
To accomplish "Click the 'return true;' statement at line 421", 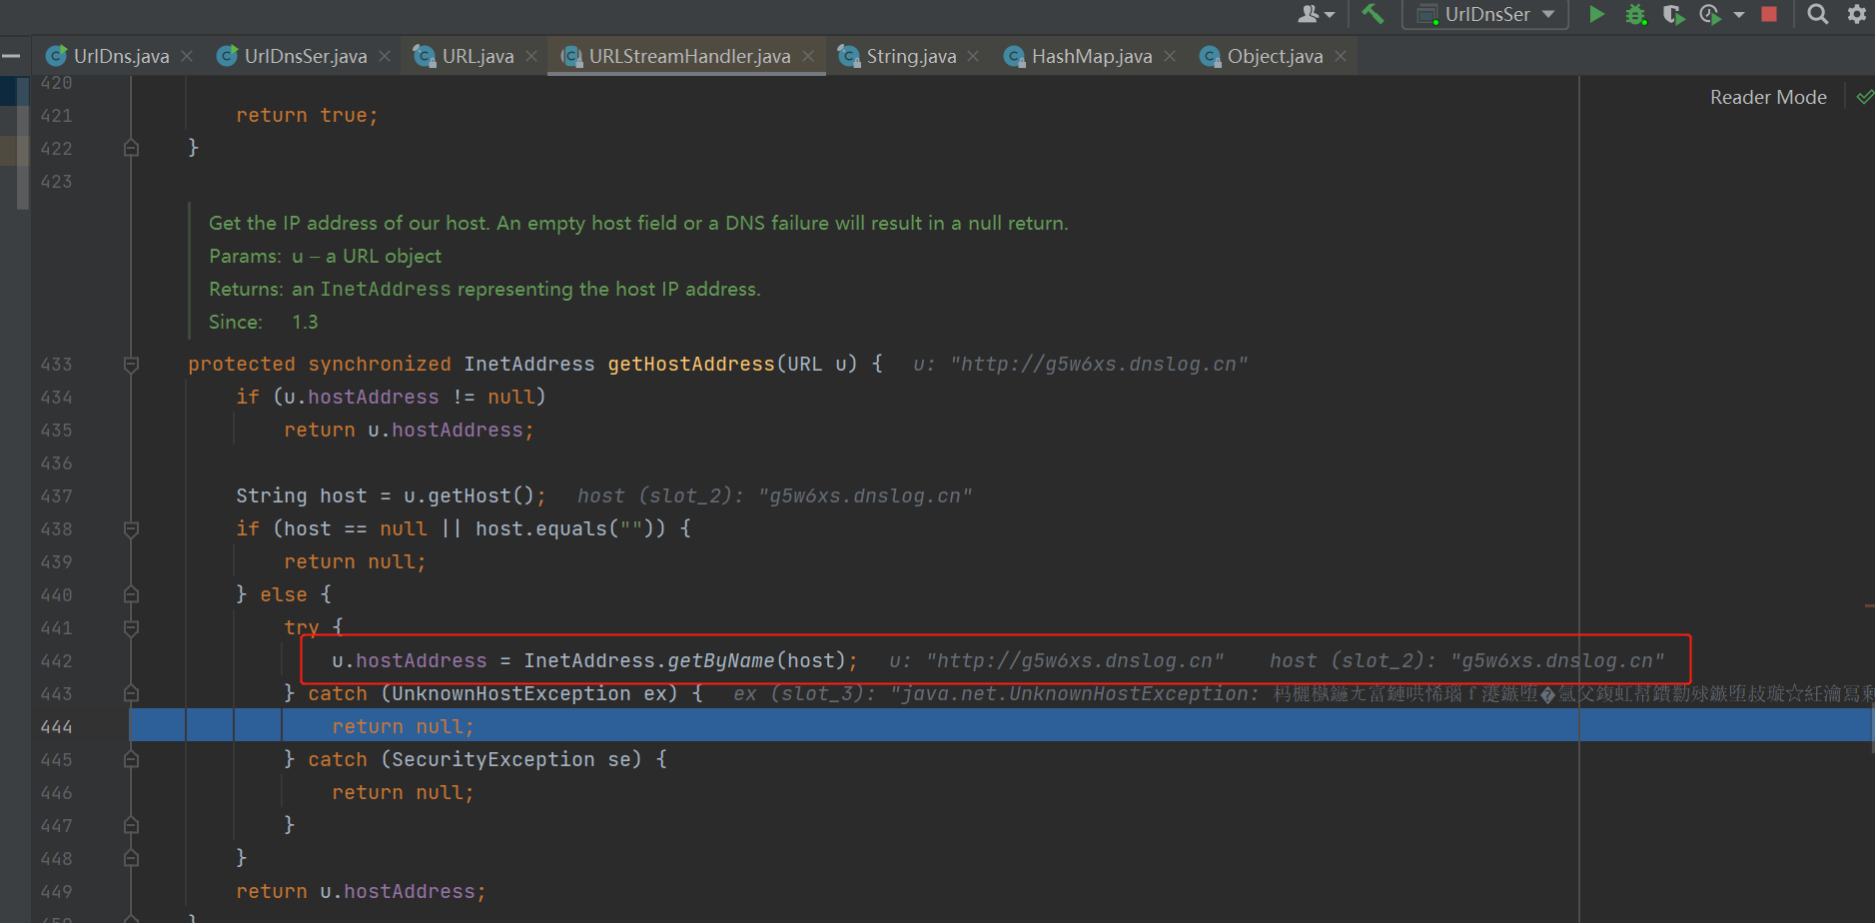I will pyautogui.click(x=307, y=116).
